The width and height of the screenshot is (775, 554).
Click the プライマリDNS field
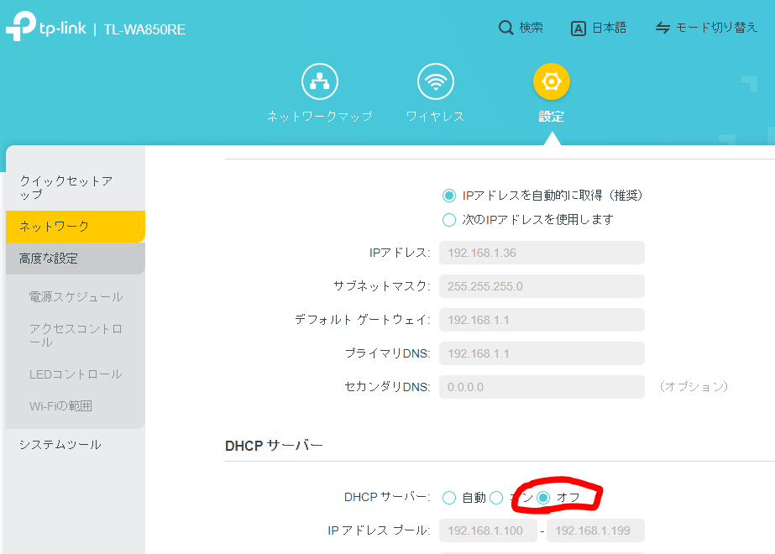pos(542,354)
